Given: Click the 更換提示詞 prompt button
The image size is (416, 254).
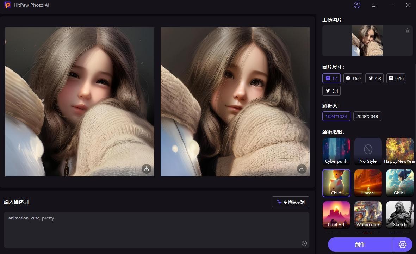Looking at the screenshot, I should point(290,202).
